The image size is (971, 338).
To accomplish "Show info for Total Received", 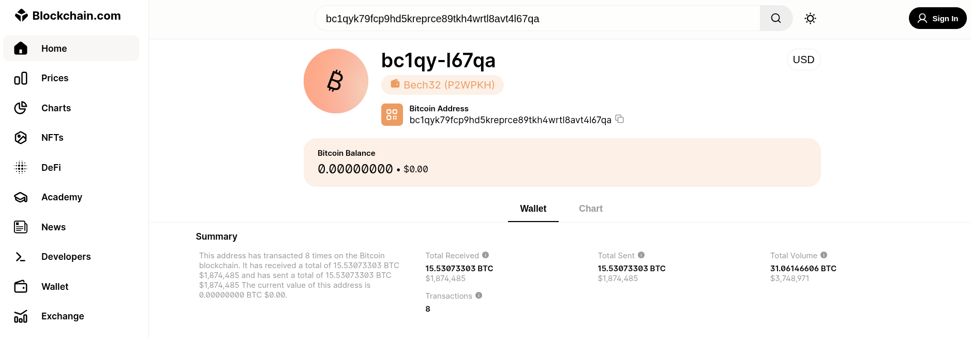I will pyautogui.click(x=485, y=255).
